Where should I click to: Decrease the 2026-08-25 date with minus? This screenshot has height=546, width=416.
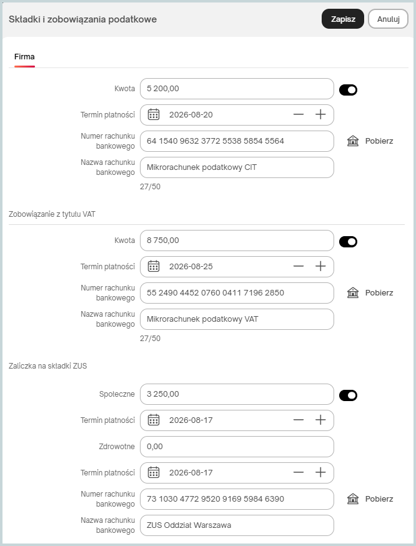tap(299, 266)
